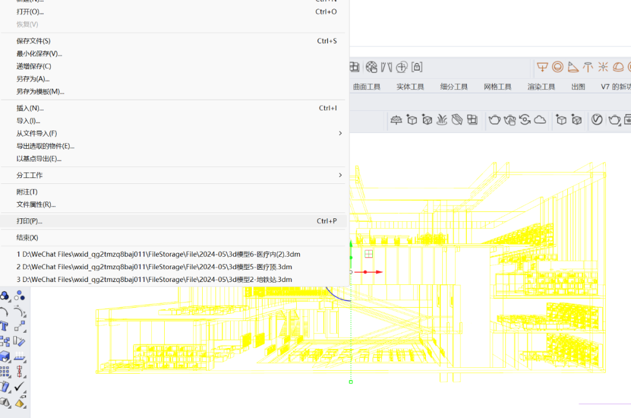Screen dimensions: 631x418
Task: Click the crosshair target circle icon
Action: click(401, 67)
